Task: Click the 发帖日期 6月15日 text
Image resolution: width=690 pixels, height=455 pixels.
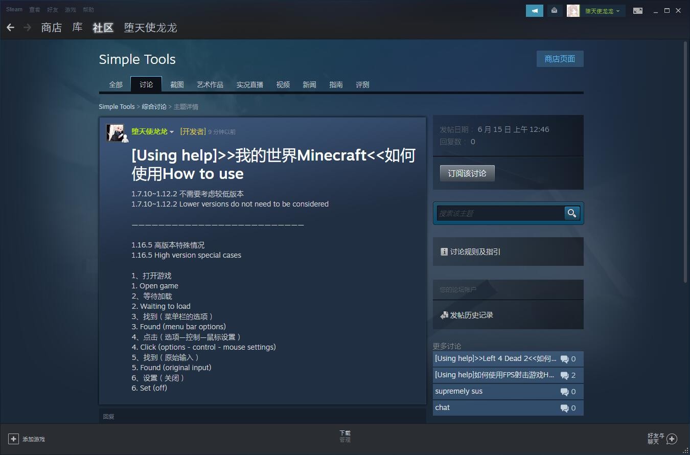Action: click(x=494, y=129)
